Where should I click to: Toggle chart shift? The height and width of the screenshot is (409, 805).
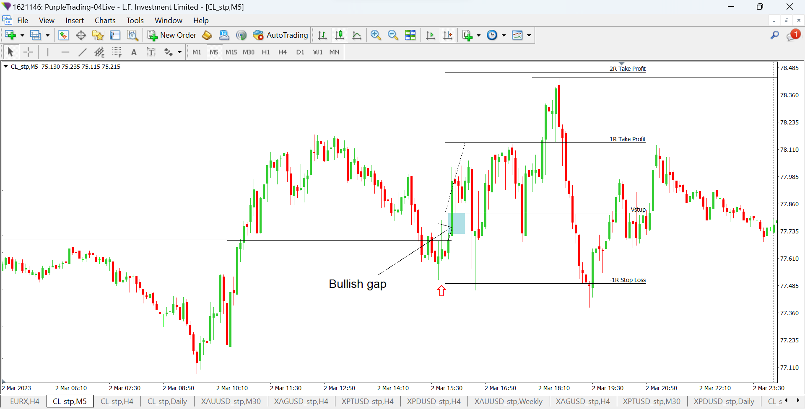point(448,35)
